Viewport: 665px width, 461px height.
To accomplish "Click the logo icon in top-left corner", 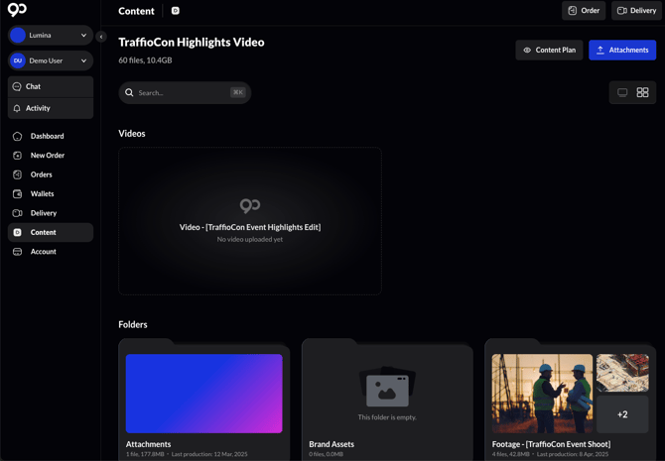I will 17,10.
